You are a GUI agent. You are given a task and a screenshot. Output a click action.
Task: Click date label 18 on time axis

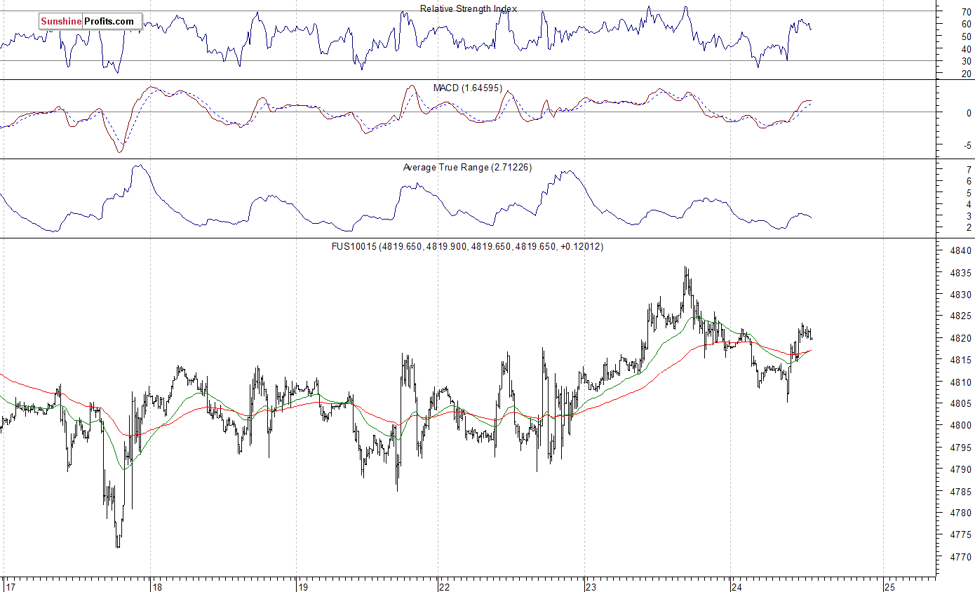(157, 586)
